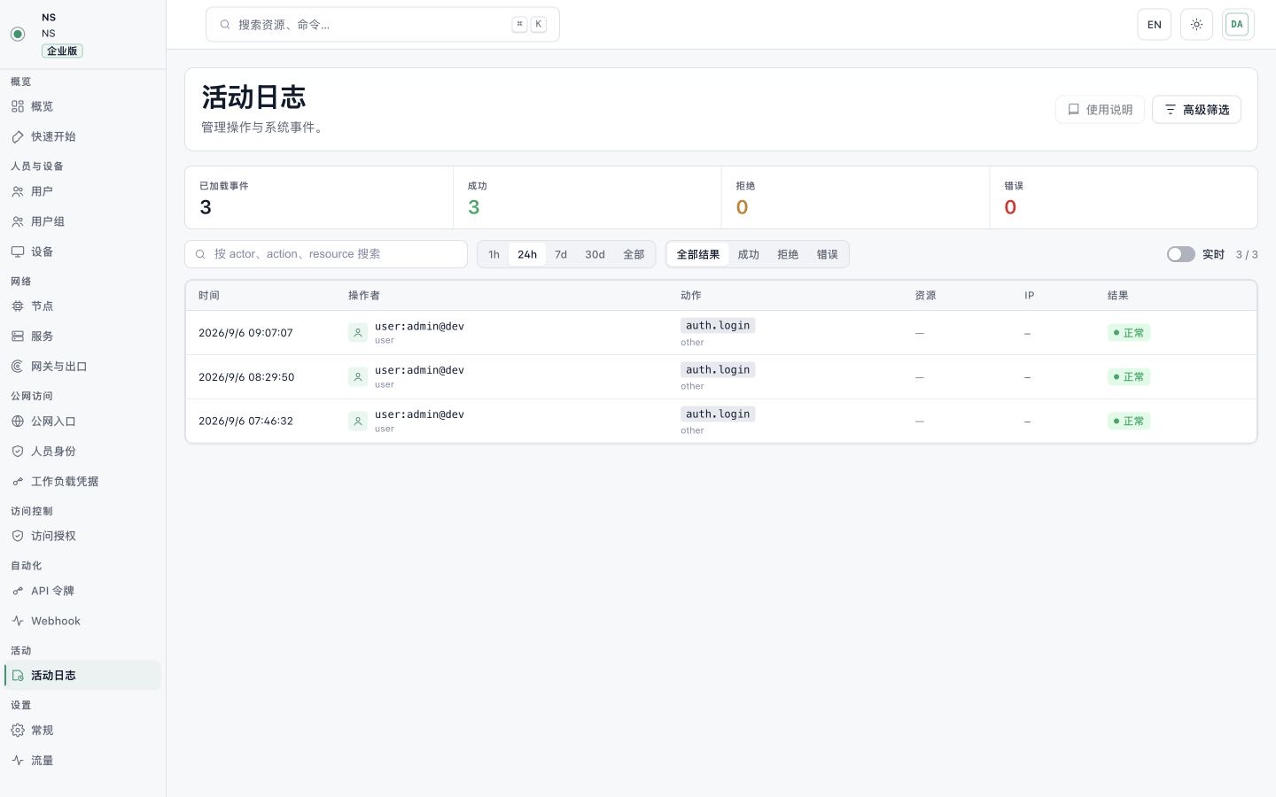Focus the global 搜索资源、命令 search box

tap(383, 25)
